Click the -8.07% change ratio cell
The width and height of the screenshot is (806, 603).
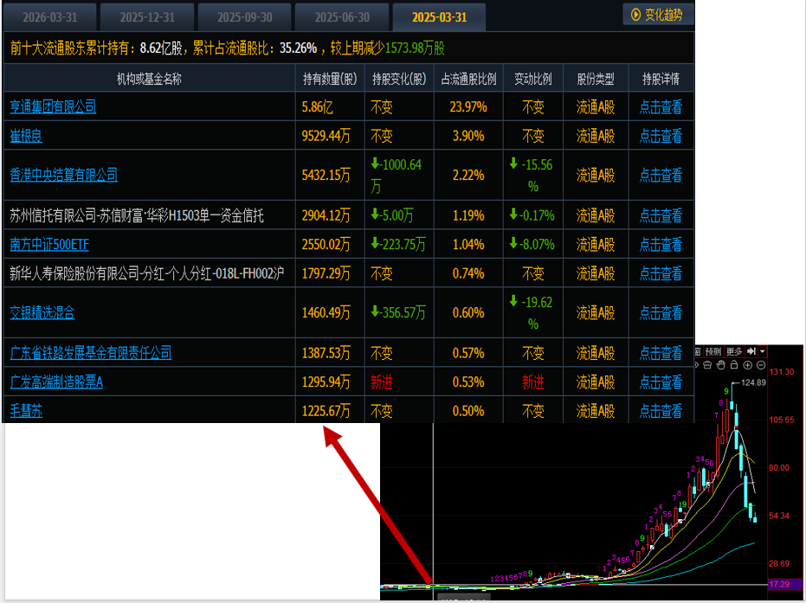532,245
